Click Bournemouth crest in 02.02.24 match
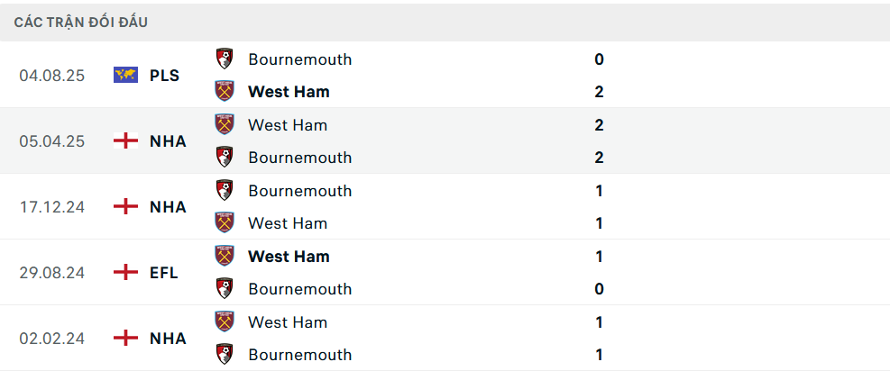The width and height of the screenshot is (890, 371). (x=225, y=354)
